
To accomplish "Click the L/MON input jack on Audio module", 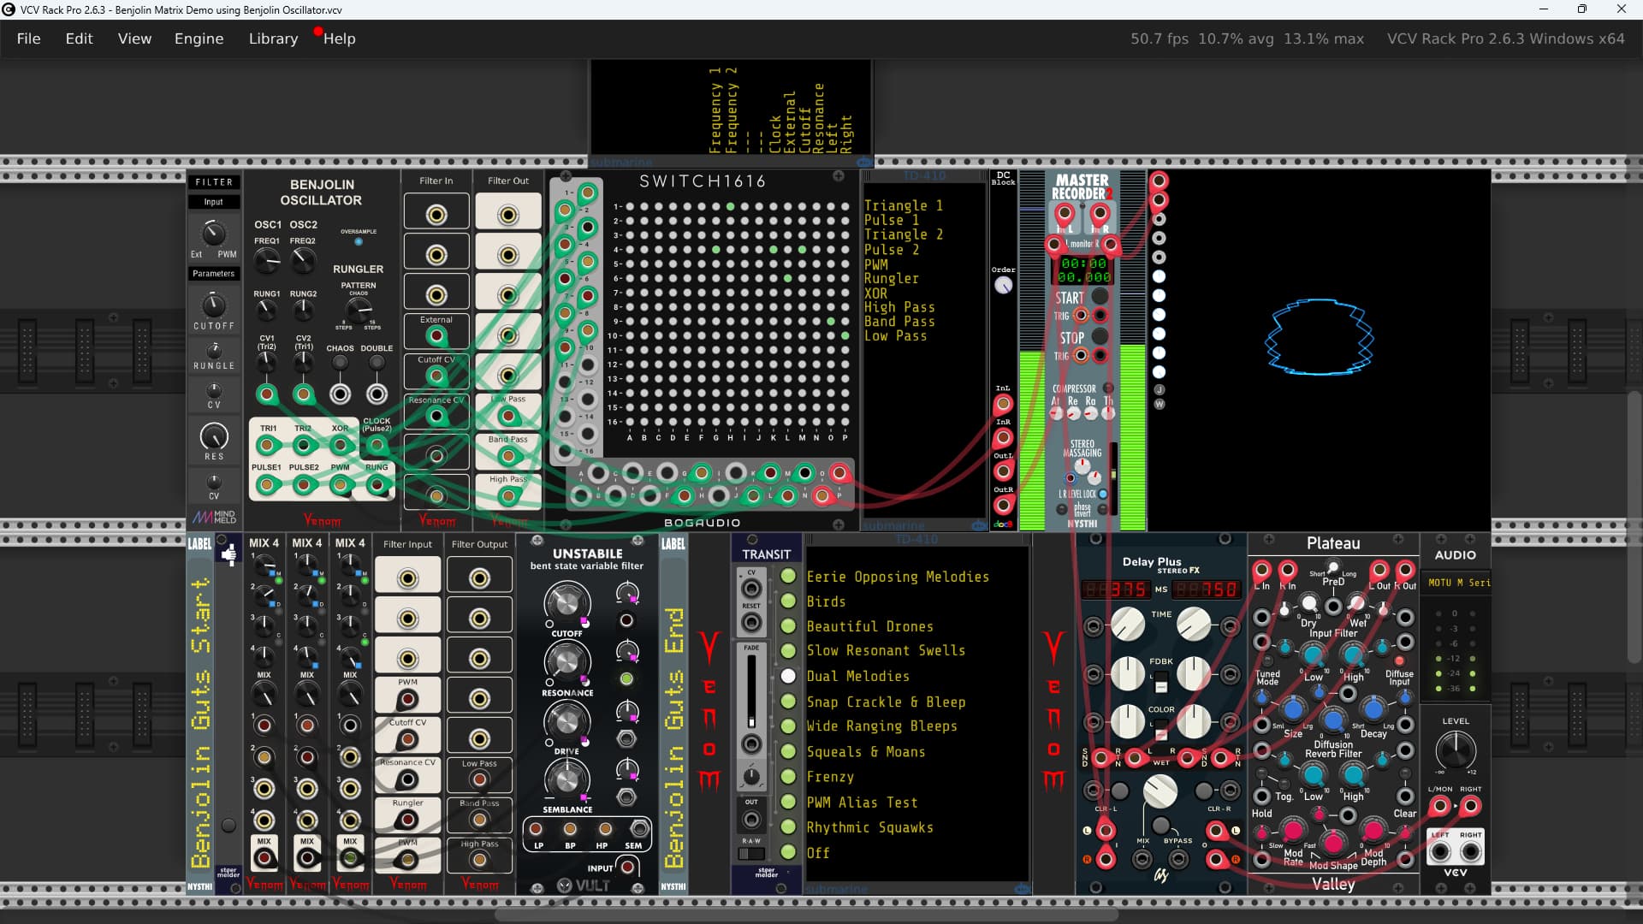I will pos(1441,806).
